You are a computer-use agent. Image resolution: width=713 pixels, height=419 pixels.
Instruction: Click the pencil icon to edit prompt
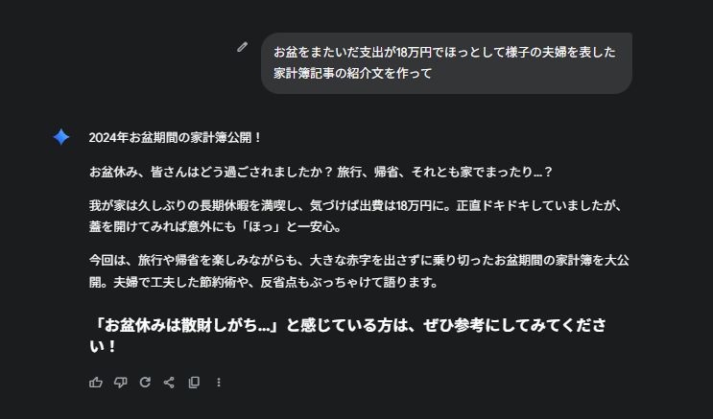tap(243, 46)
